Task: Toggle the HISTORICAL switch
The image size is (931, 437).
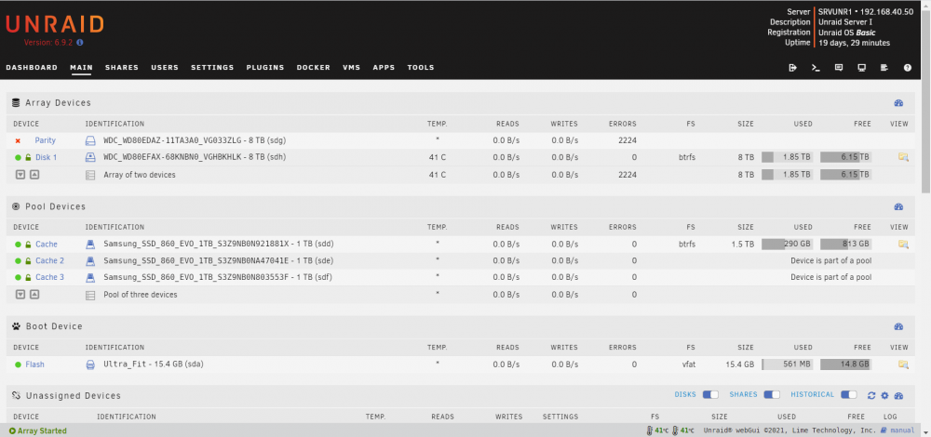Action: (848, 395)
